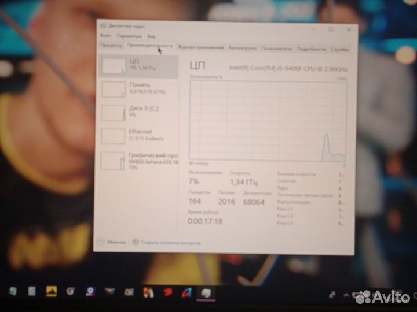Open the yellow mountain icon on the taskbar
Screen dimensions: 417x312
point(52,291)
